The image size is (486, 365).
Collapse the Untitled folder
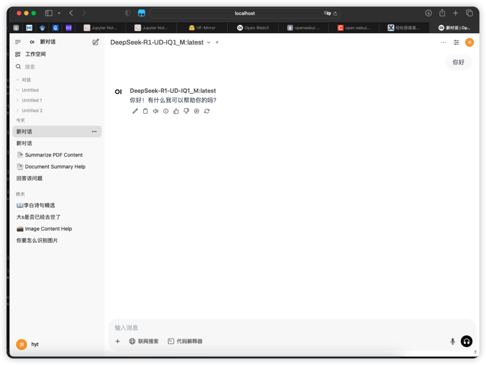(27, 90)
